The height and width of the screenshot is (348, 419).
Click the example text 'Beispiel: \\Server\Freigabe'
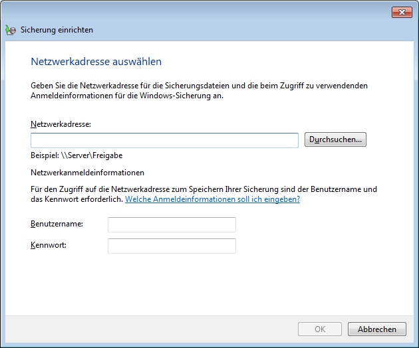point(76,155)
